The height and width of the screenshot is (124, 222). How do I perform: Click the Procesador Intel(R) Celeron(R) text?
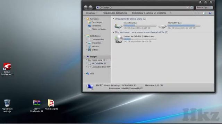click(x=126, y=88)
